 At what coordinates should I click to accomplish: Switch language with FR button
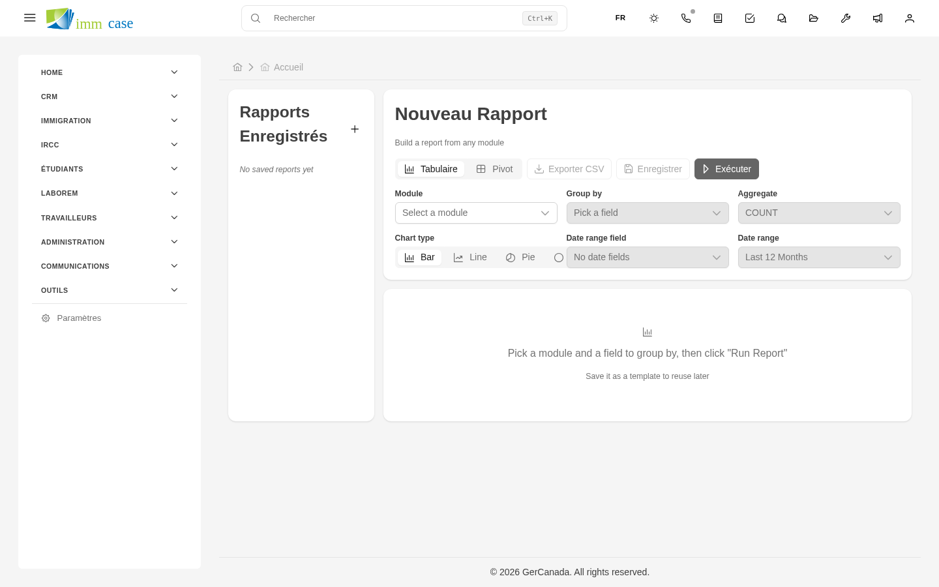pyautogui.click(x=620, y=18)
